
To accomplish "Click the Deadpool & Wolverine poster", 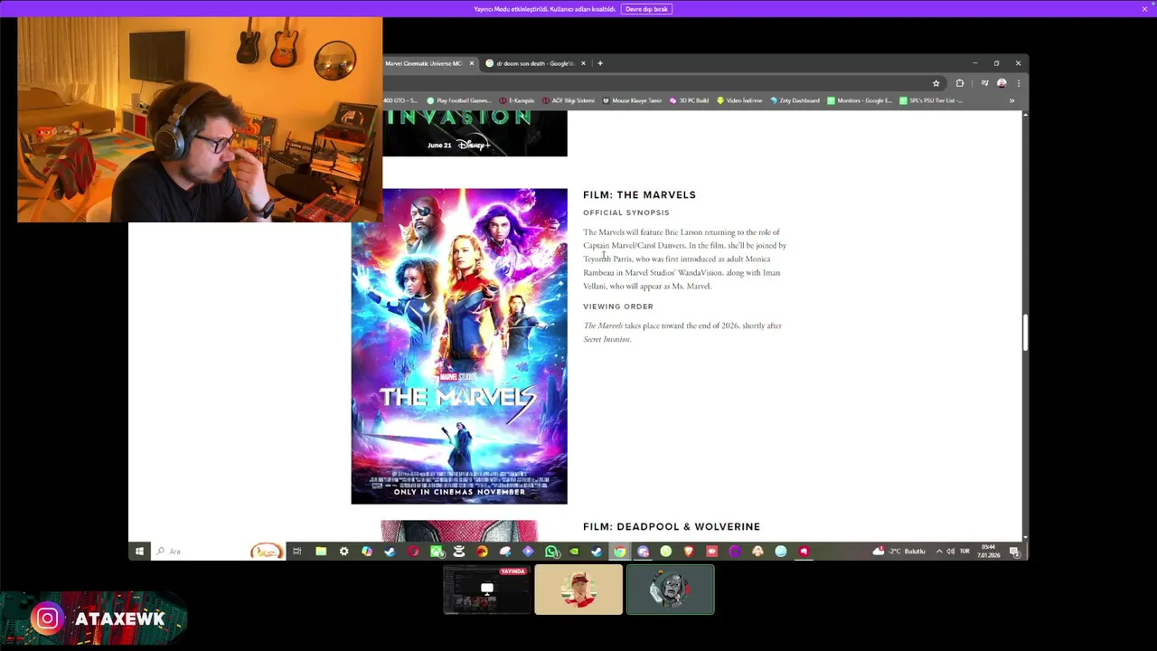I will 459,531.
